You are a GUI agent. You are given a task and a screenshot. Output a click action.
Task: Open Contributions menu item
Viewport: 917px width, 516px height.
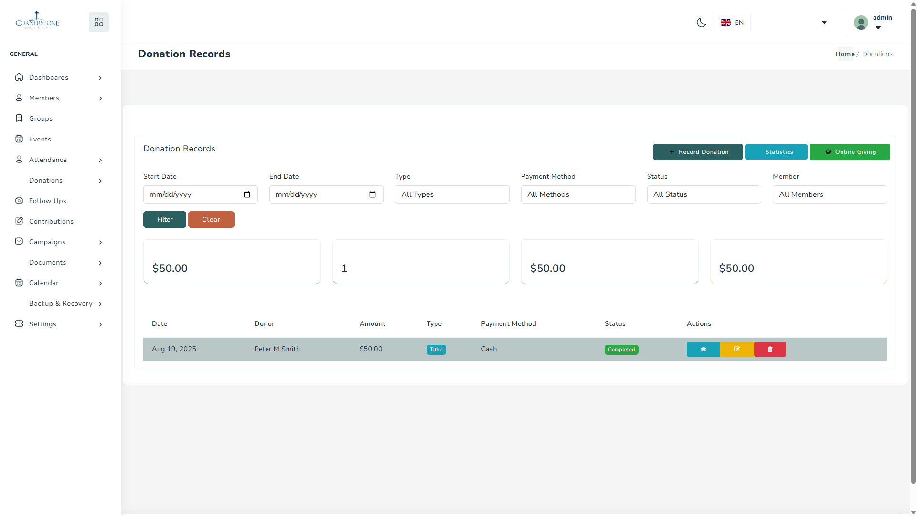click(51, 221)
